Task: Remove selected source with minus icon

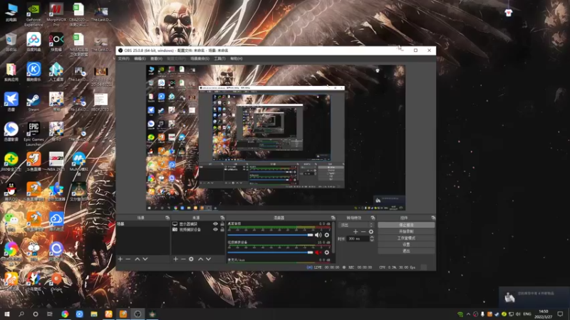Action: 183,259
